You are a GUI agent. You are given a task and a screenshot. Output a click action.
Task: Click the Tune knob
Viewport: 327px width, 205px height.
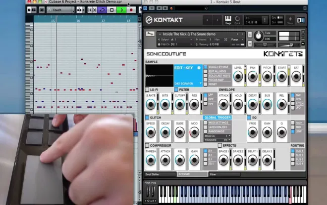[259, 36]
